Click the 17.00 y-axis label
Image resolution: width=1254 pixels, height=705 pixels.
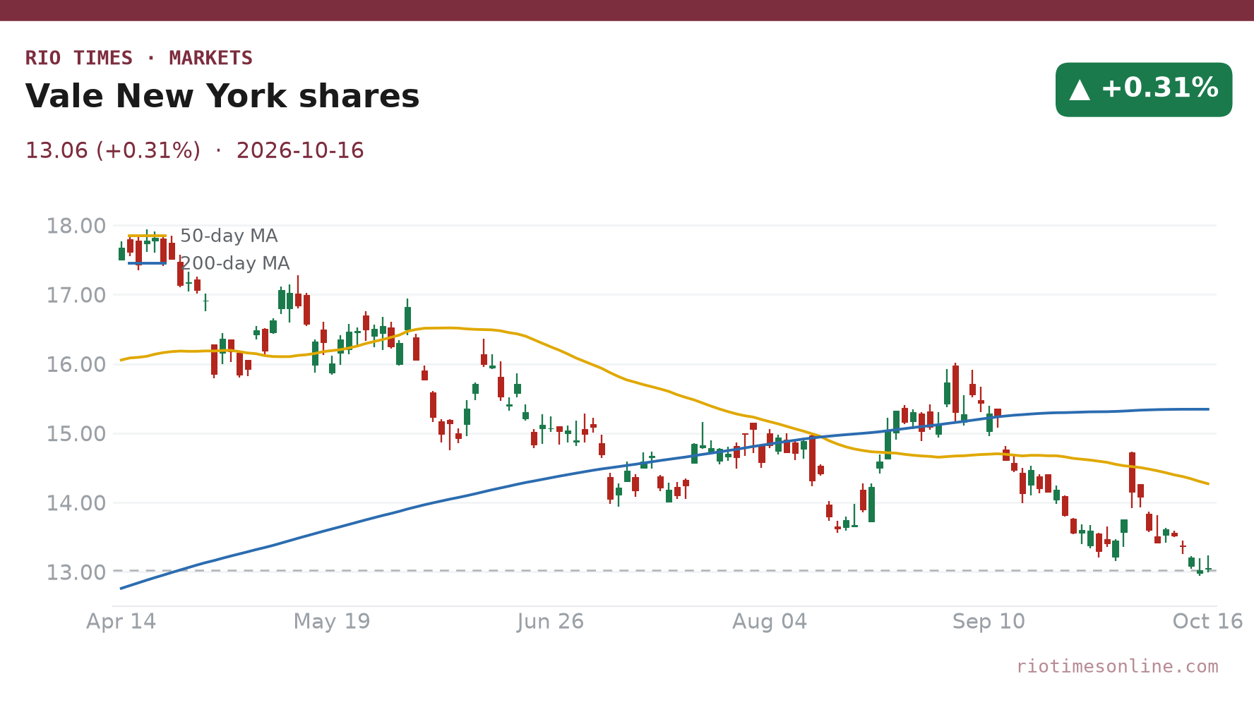click(76, 296)
